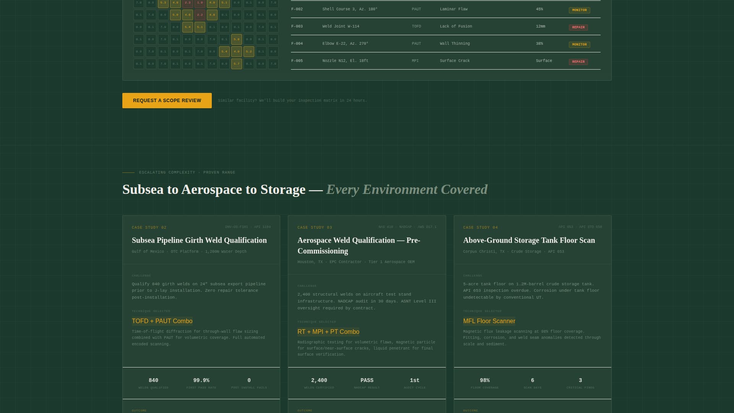Open the Above-Ground Storage Tank Floor Scan study
Screen dimensions: 734x413
[529, 240]
